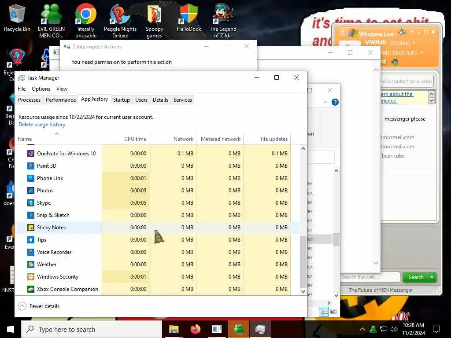451x338 pixels.
Task: Collapse the Explorer ribbon with the chevron
Action: click(x=325, y=102)
